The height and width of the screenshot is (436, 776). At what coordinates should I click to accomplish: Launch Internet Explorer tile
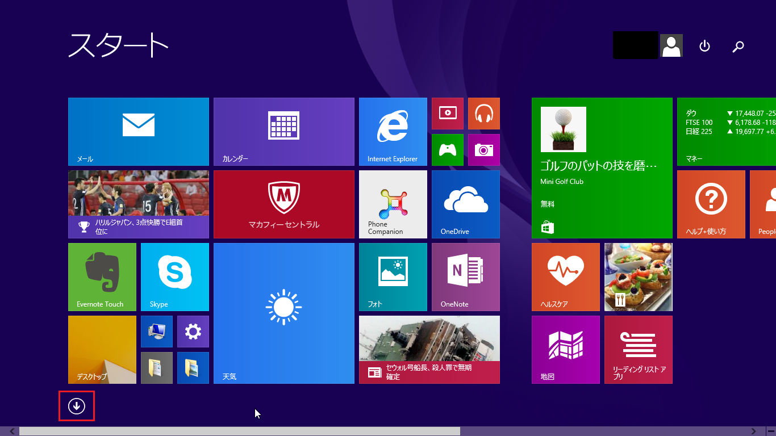(x=393, y=132)
